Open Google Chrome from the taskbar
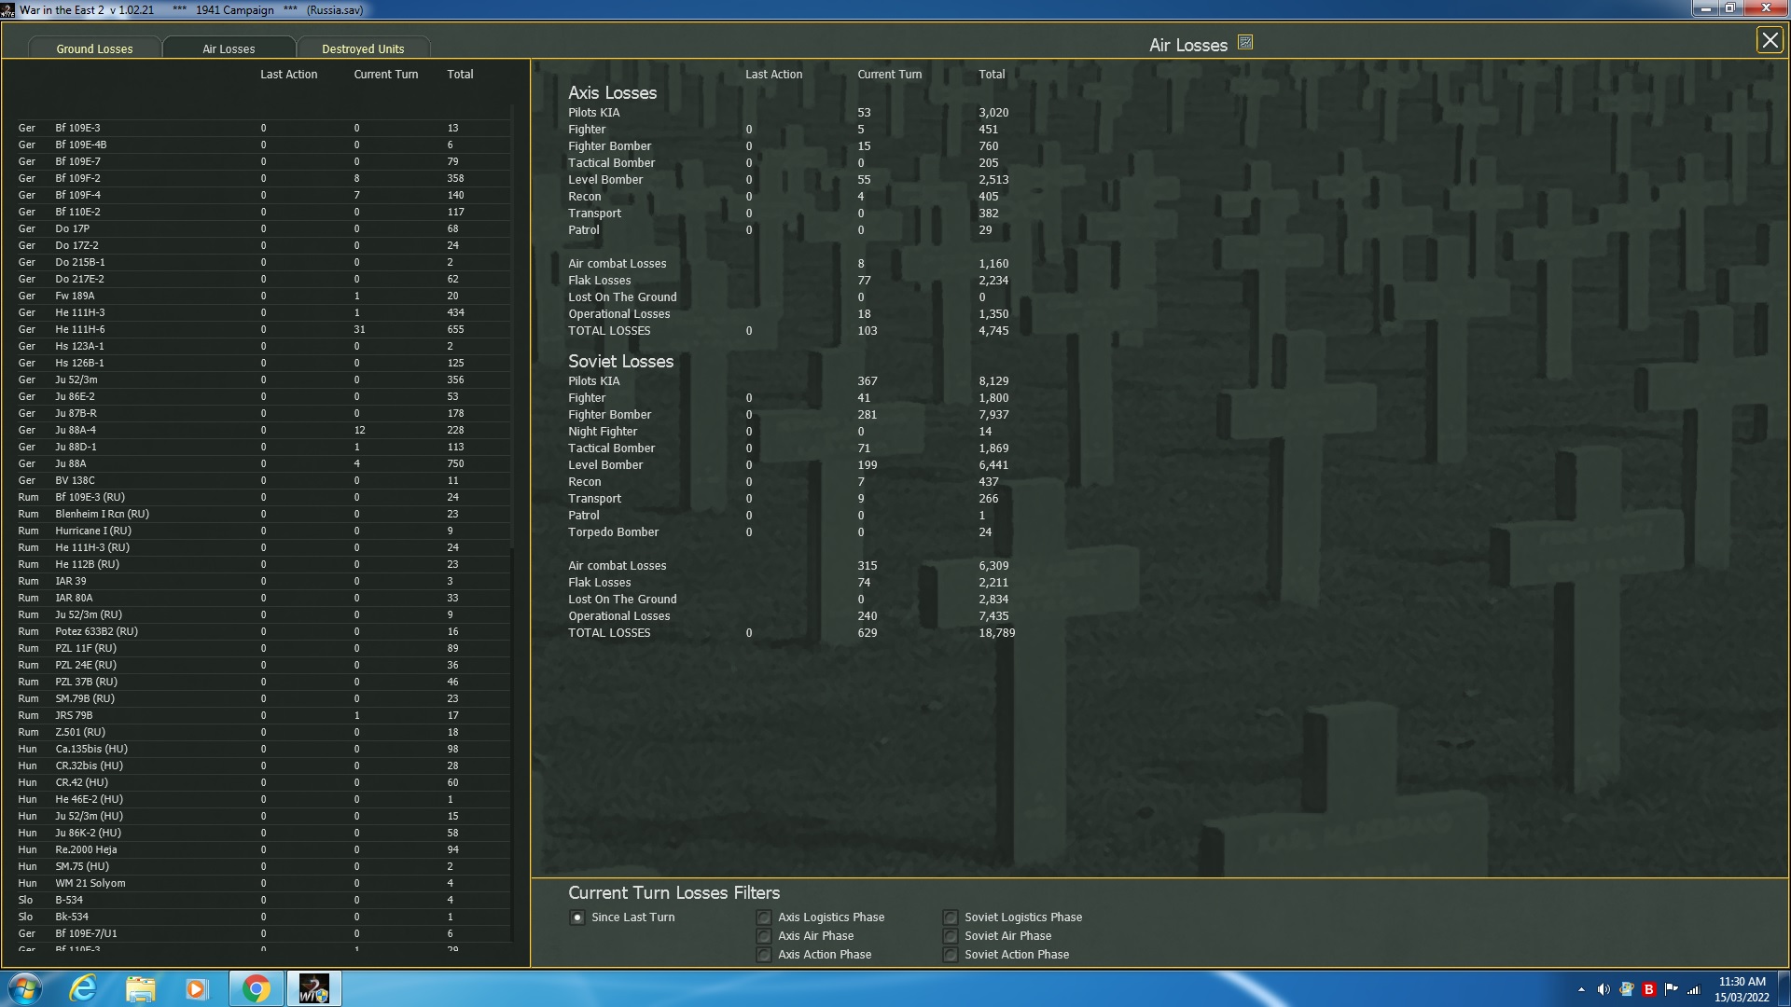Screen dimensions: 1791x1007 [x=256, y=988]
